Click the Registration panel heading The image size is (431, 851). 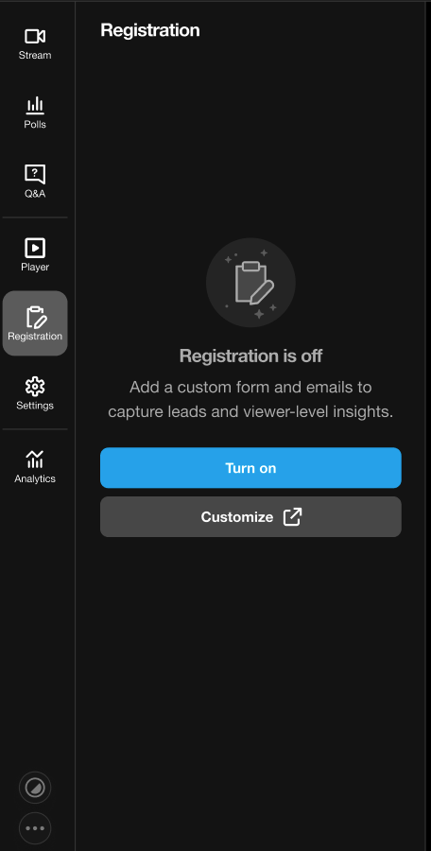(x=150, y=30)
